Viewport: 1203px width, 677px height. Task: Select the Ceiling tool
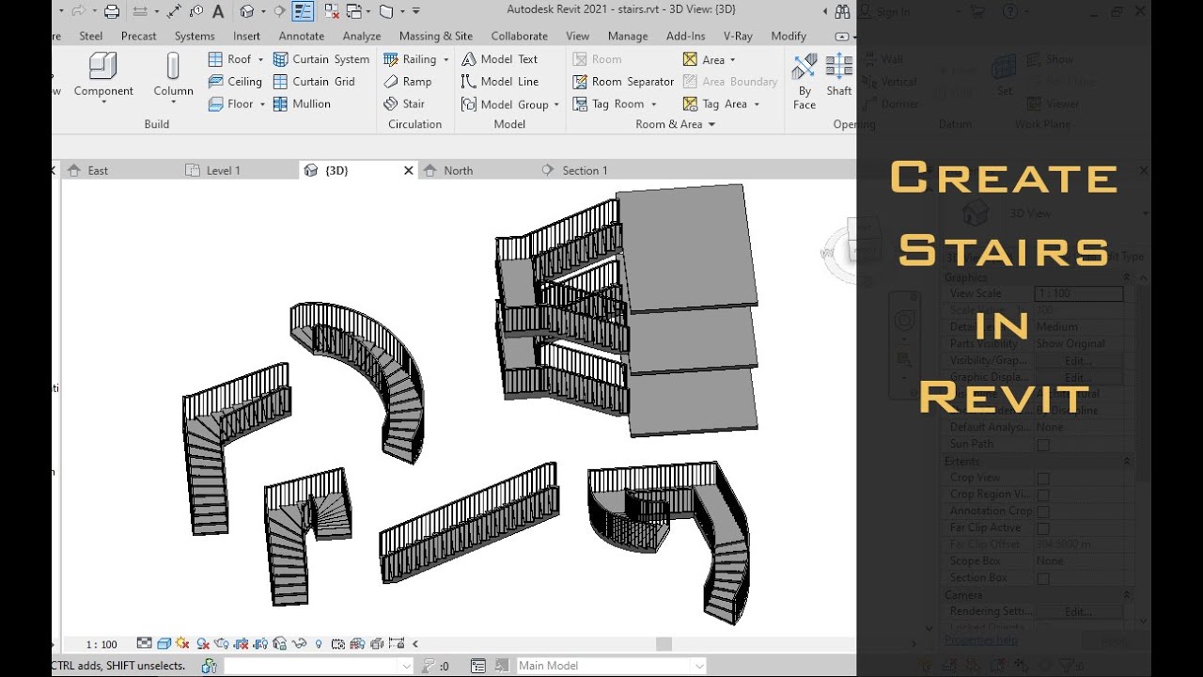tap(235, 82)
